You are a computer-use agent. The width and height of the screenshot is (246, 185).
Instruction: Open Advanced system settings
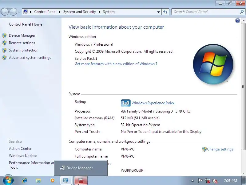[30, 58]
